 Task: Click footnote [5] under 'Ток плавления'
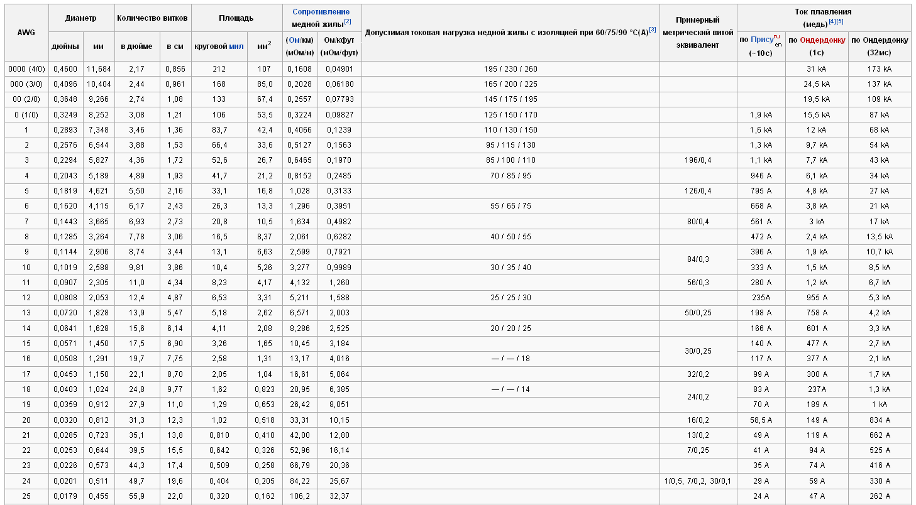840,21
